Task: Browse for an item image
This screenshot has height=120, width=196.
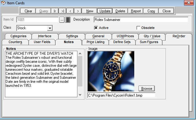Action: [147, 89]
